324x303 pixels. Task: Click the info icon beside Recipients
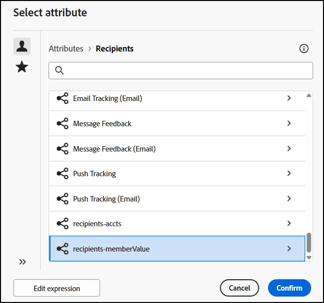pyautogui.click(x=304, y=49)
